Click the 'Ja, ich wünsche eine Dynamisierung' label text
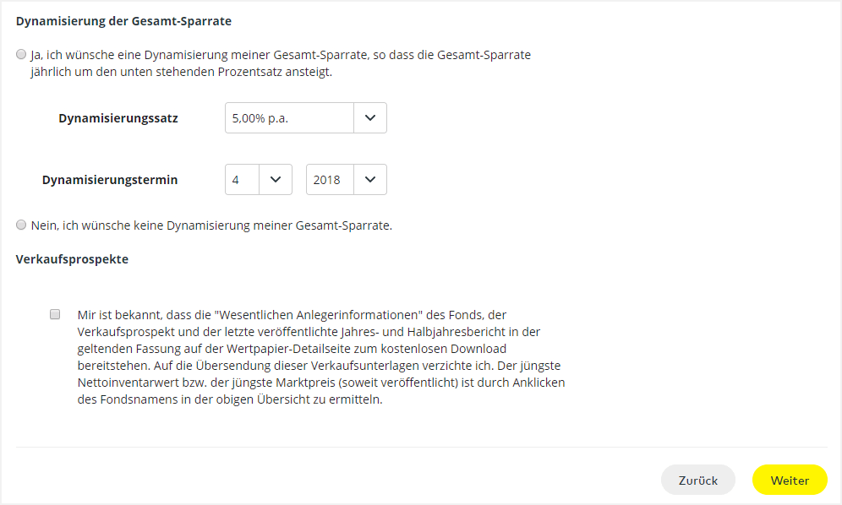 pyautogui.click(x=279, y=56)
